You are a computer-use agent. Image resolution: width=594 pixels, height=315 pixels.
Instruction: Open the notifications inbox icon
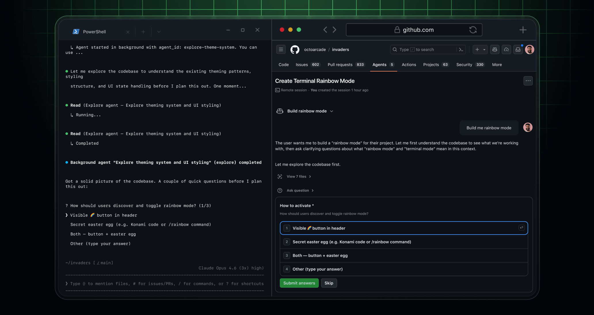coord(518,49)
